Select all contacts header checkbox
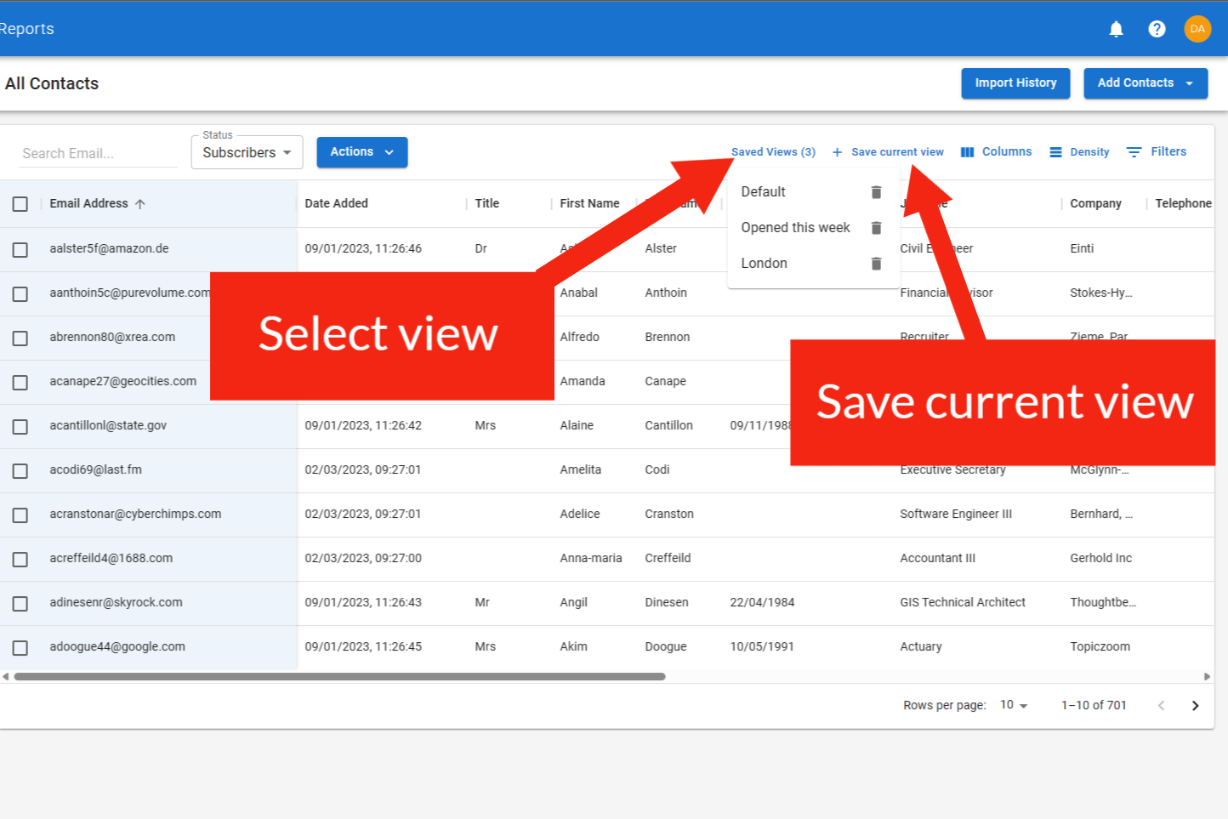The height and width of the screenshot is (819, 1228). tap(20, 204)
